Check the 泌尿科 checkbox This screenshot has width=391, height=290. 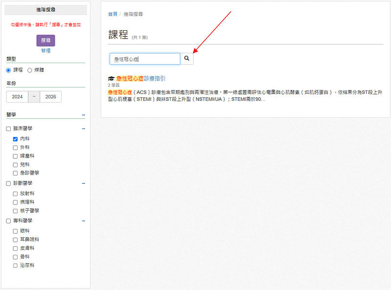click(x=15, y=266)
